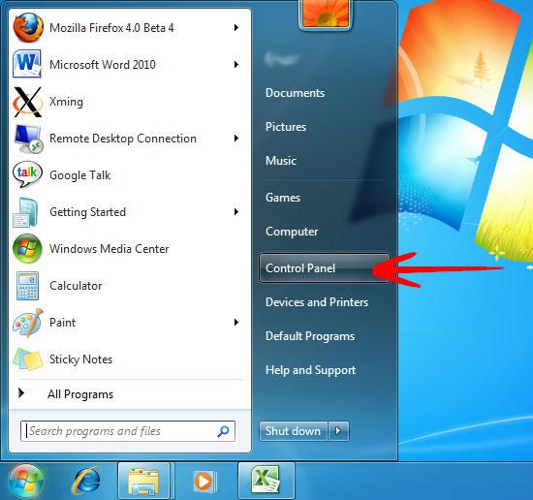Image resolution: width=533 pixels, height=500 pixels.
Task: Open the Calculator icon
Action: point(27,286)
